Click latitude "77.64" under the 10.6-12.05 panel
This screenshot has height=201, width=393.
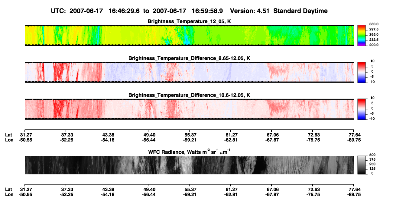pos(355,135)
